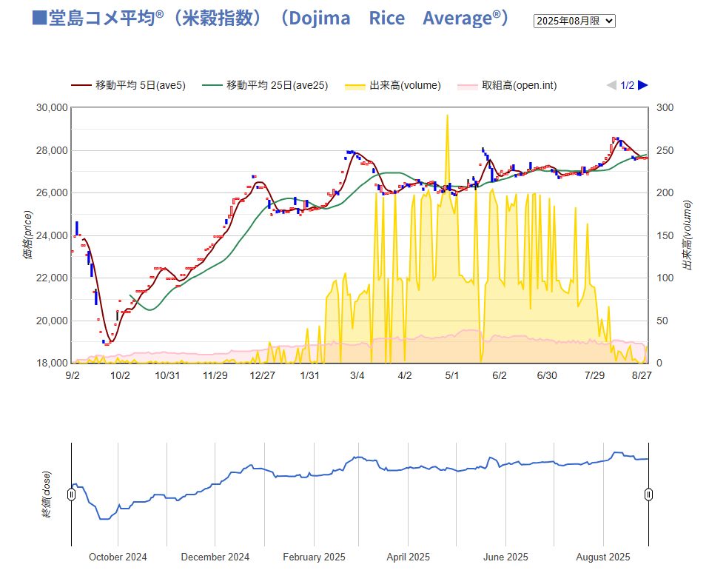Click the 150 volume axis label

[x=665, y=235]
